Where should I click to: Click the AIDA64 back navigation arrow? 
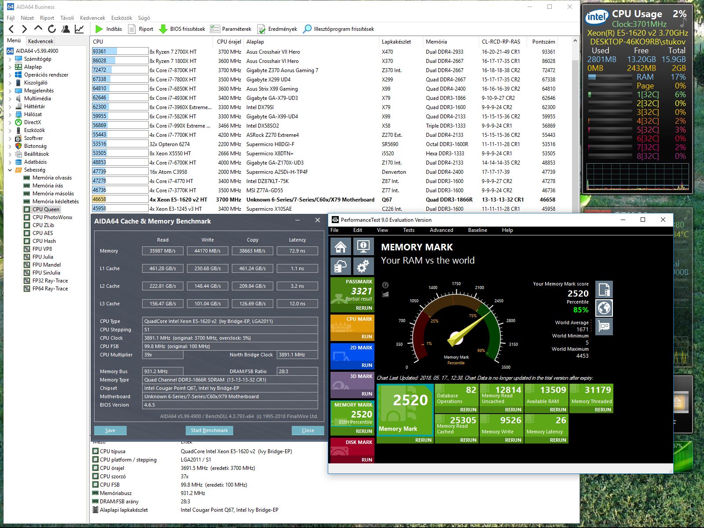tap(11, 29)
